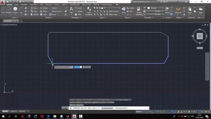The width and height of the screenshot is (211, 119).
Task: Toggle group selection on/off in Groups panel
Action: [171, 14]
